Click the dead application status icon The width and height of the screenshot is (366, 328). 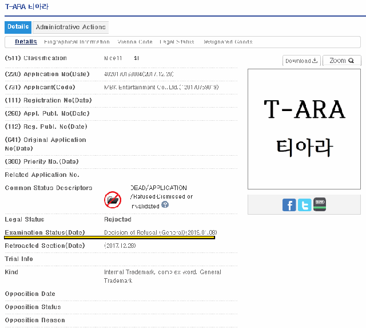(113, 200)
